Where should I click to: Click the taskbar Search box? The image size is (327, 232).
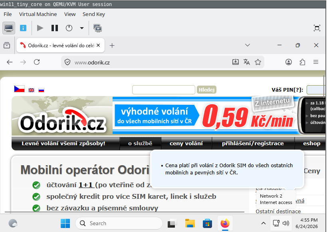[x=119, y=223]
